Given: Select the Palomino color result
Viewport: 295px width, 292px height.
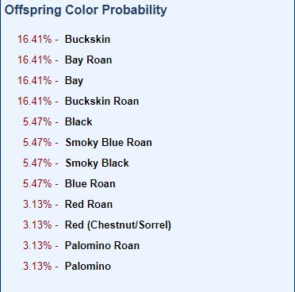Looking at the screenshot, I should (88, 266).
